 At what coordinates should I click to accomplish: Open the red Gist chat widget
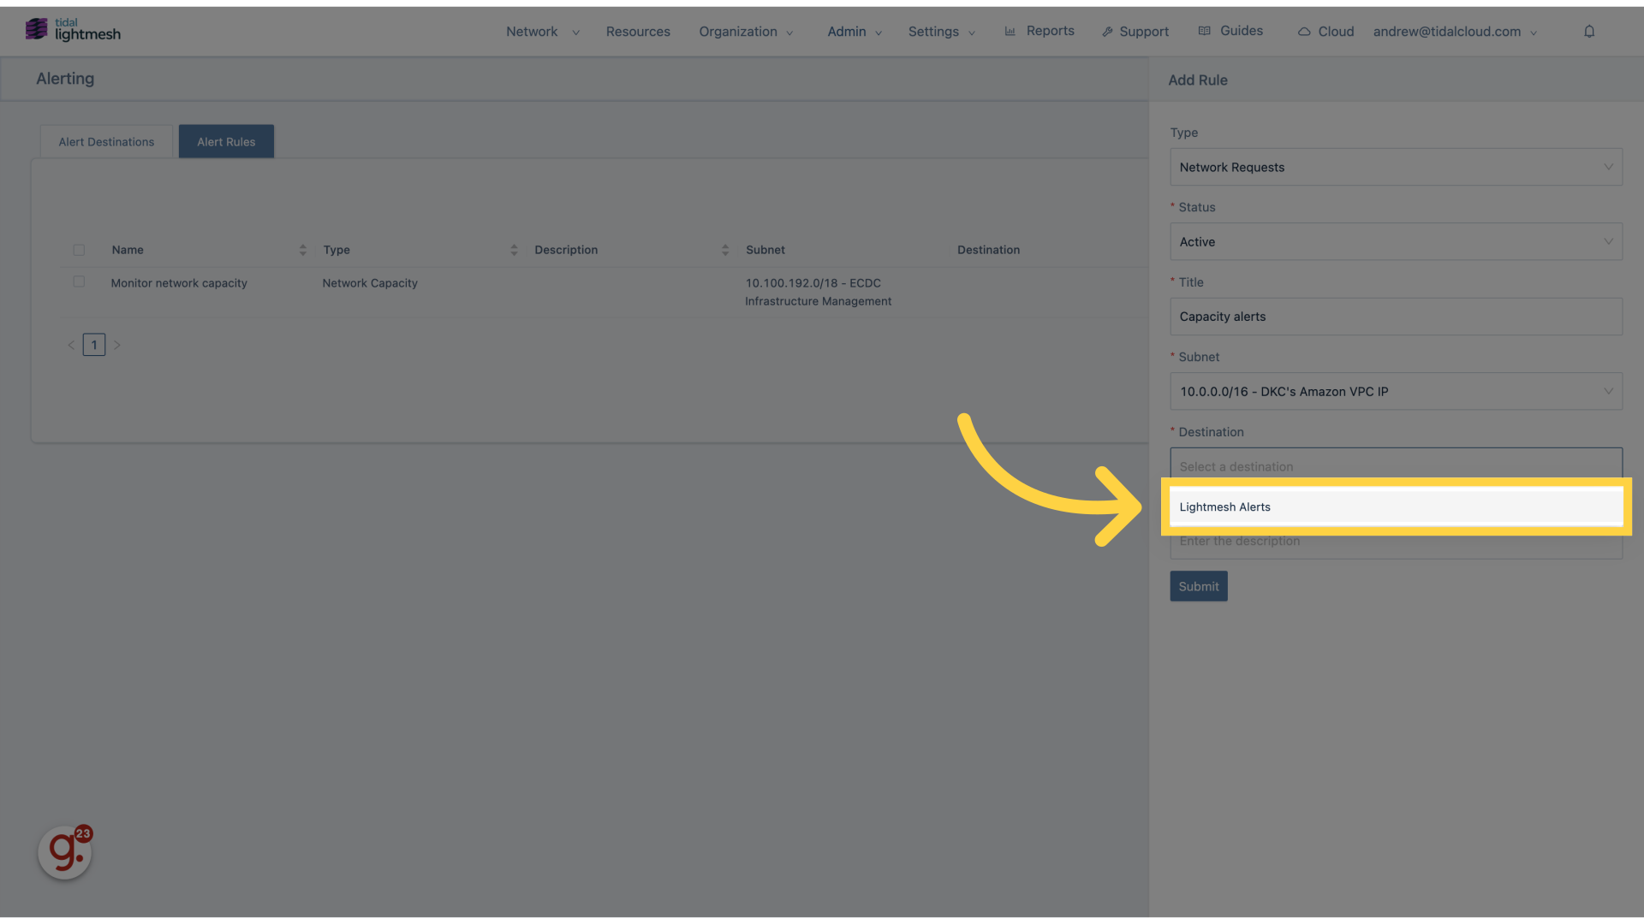coord(64,851)
